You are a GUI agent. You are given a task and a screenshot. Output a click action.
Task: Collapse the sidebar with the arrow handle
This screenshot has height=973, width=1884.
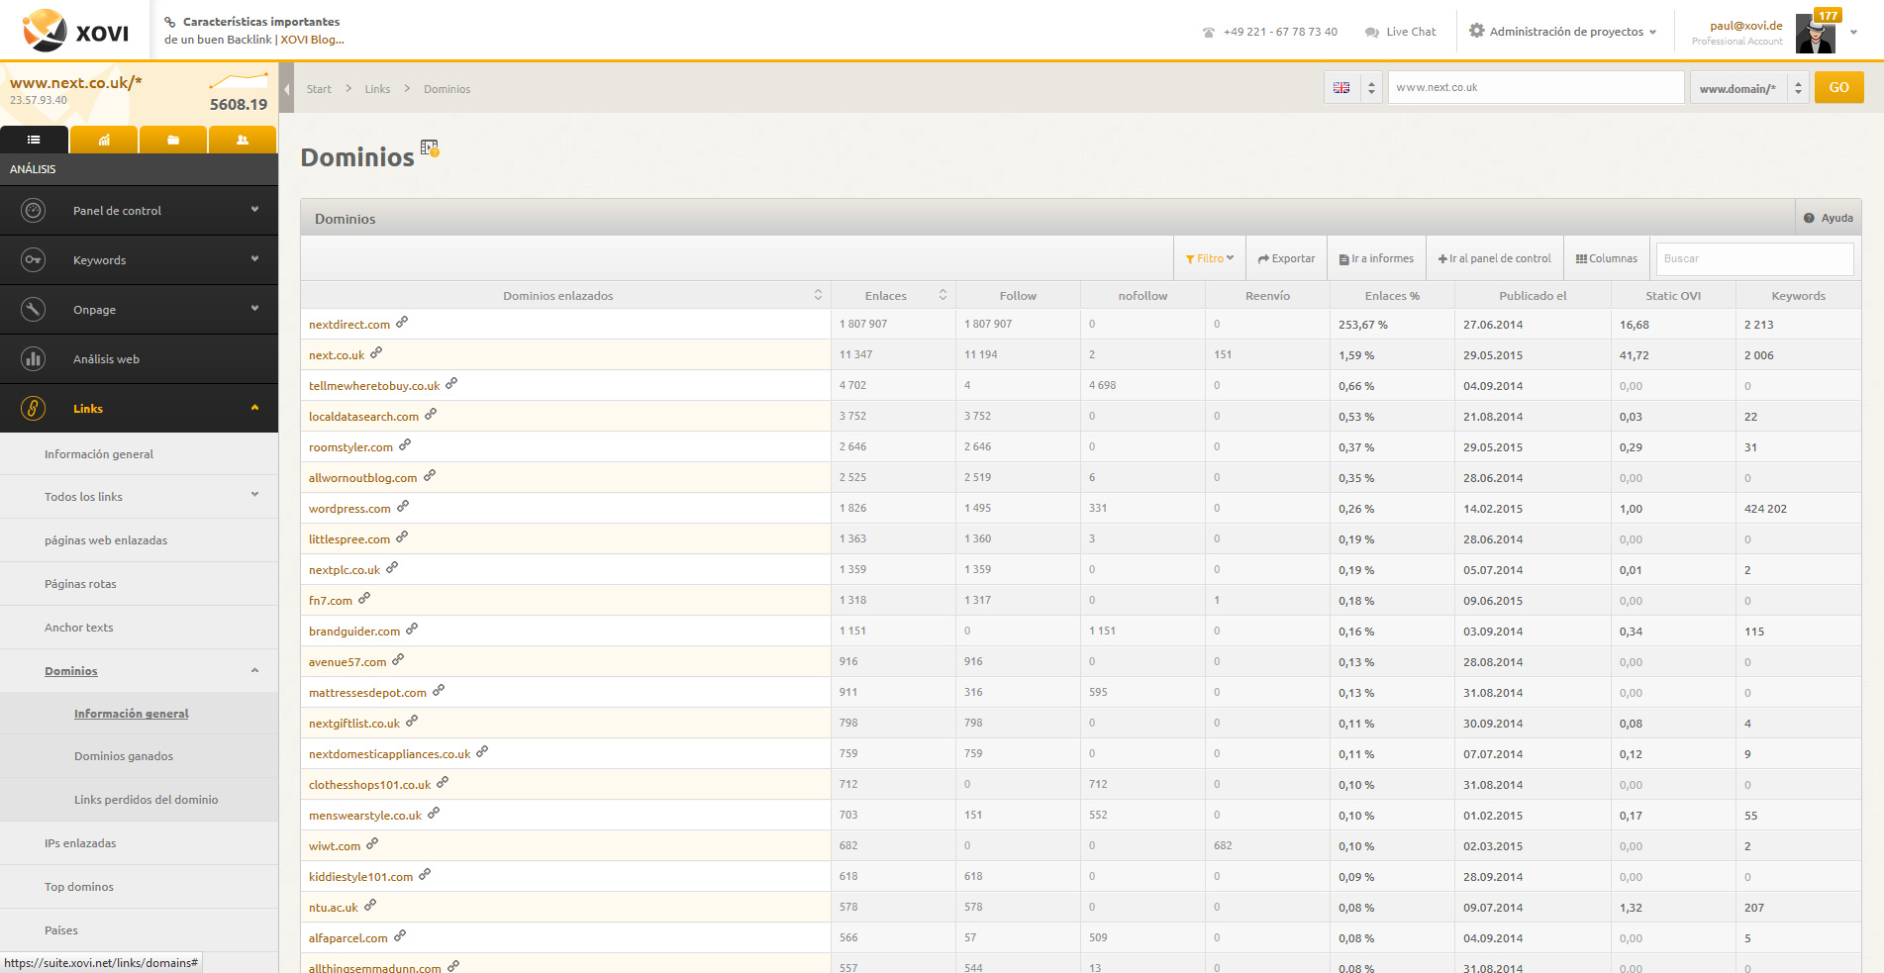coord(286,89)
